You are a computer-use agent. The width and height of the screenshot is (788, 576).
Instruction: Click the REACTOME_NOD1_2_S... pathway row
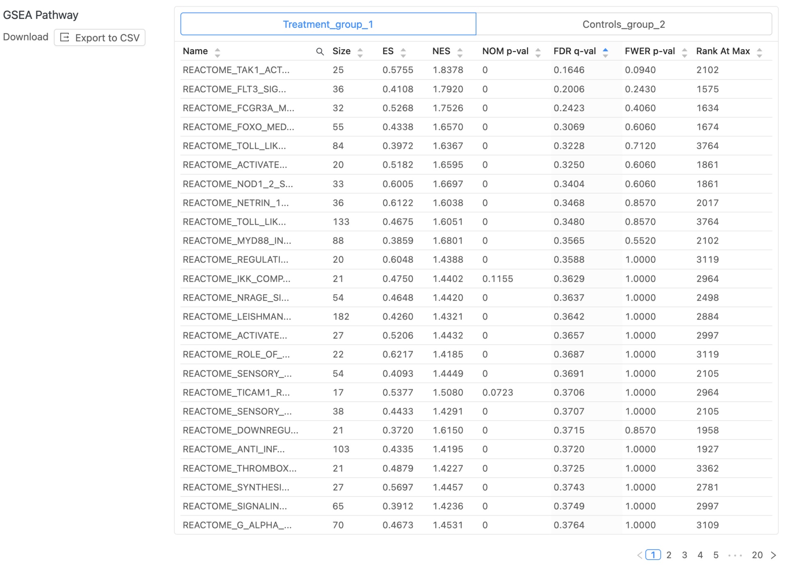(238, 184)
